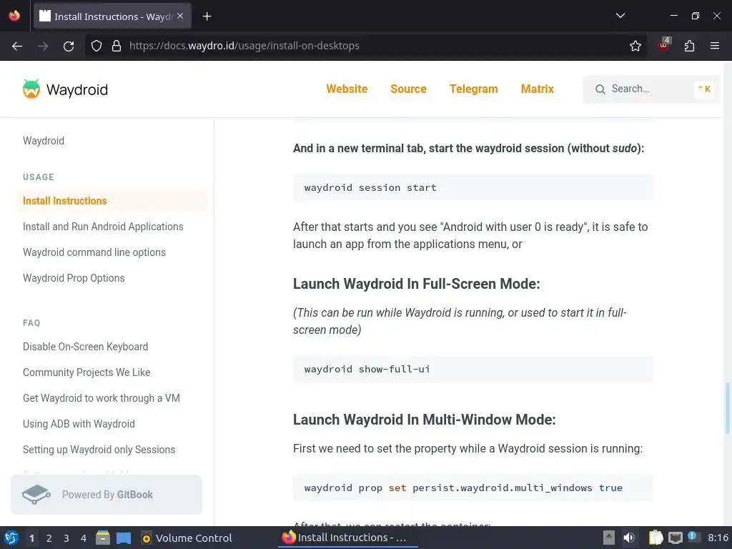Open the file manager taskbar icon
Viewport: 732px width, 549px height.
[x=103, y=538]
